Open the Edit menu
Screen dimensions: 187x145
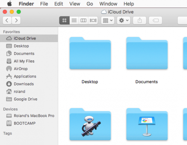click(x=59, y=4)
